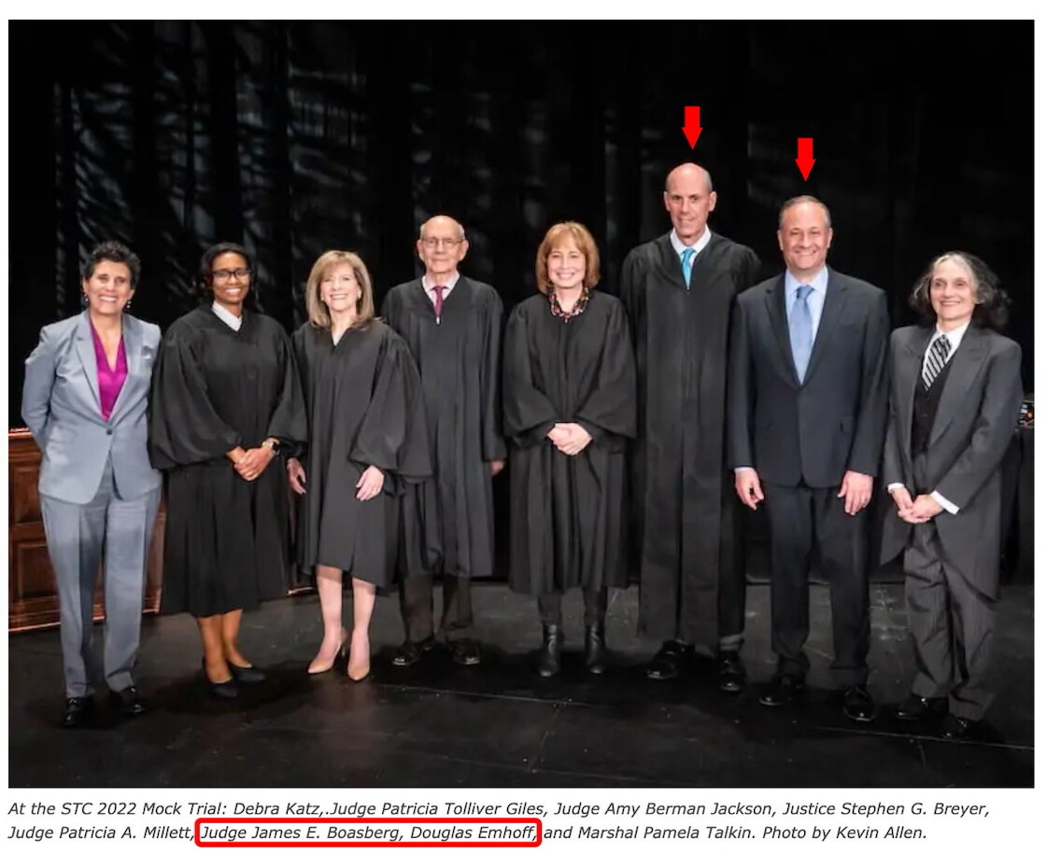Click the wristwatch on the robed woman's arm
The width and height of the screenshot is (1047, 854).
[270, 445]
